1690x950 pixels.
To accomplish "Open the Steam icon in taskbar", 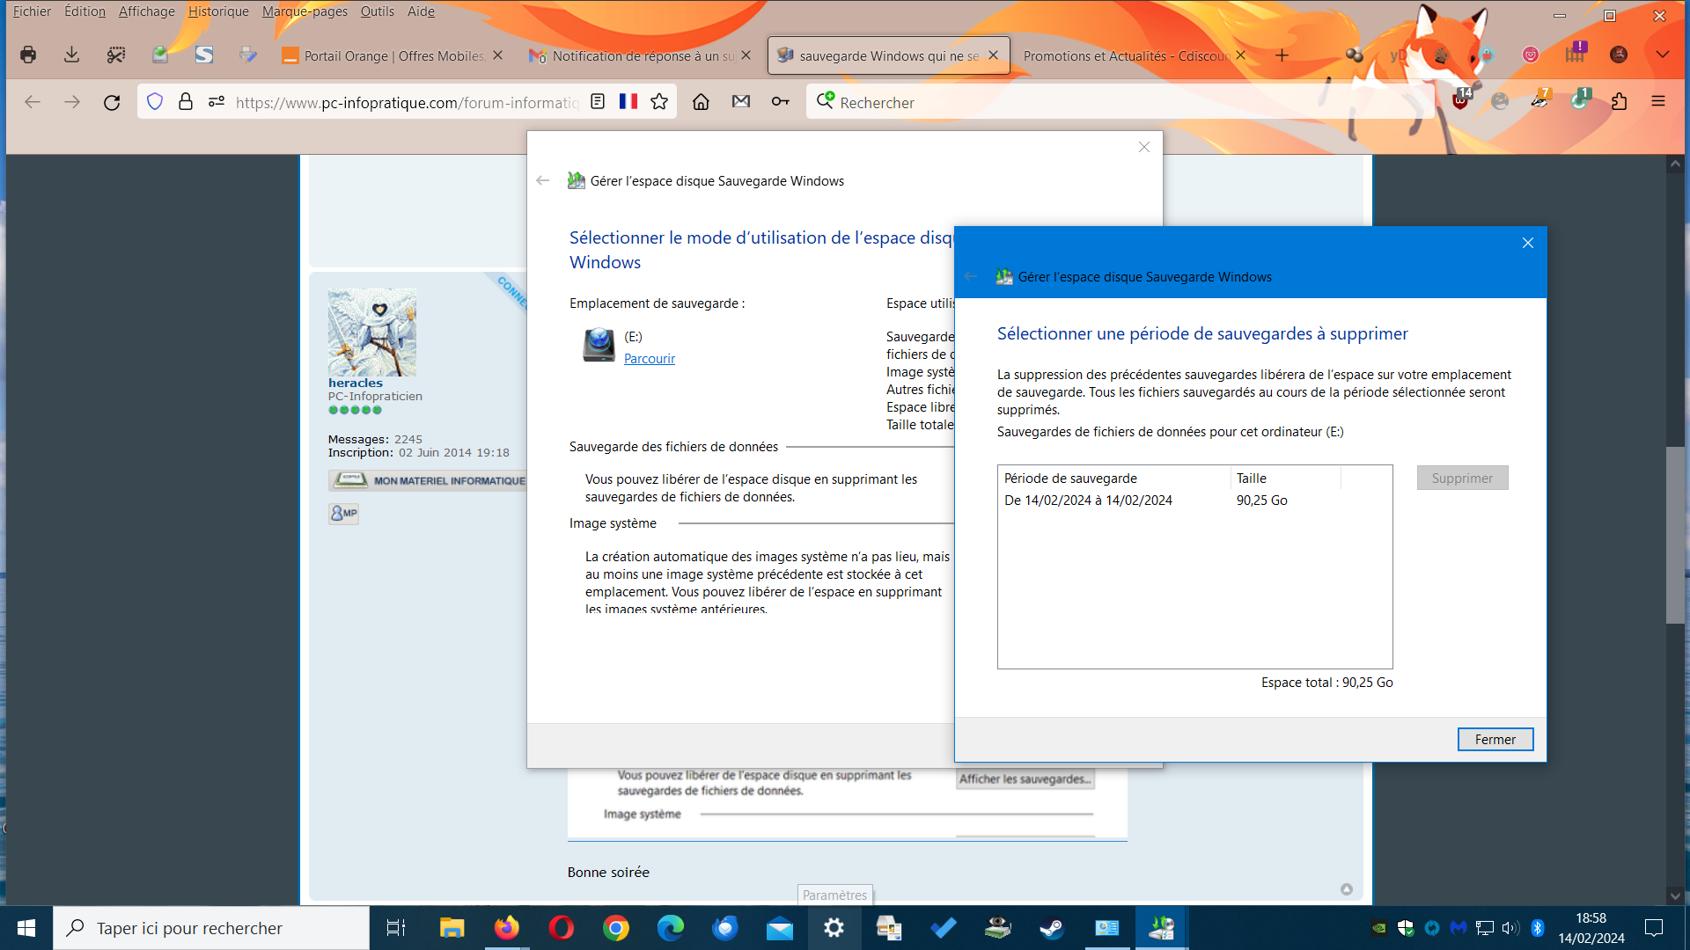I will pos(1052,928).
